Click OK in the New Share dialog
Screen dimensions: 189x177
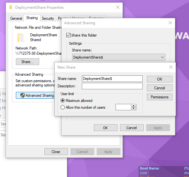point(160,79)
